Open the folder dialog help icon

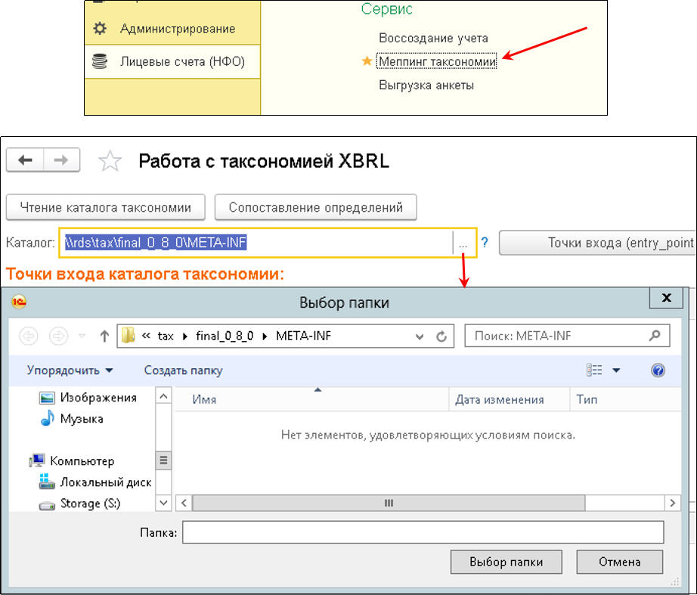click(x=657, y=370)
